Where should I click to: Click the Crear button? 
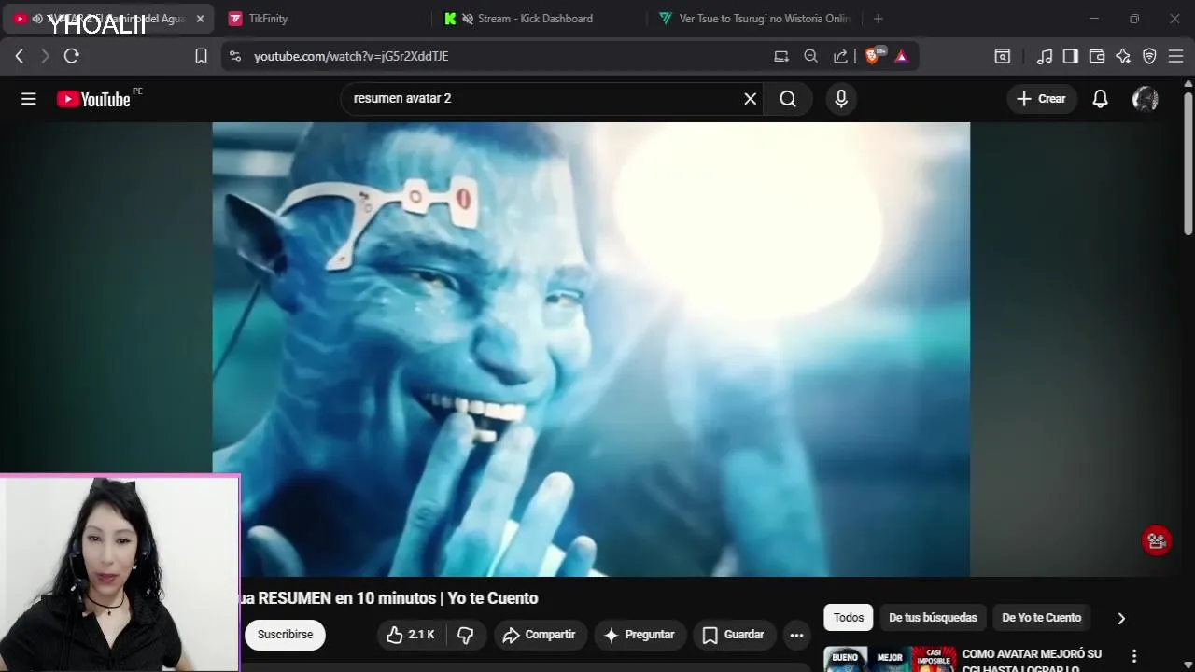click(1041, 99)
